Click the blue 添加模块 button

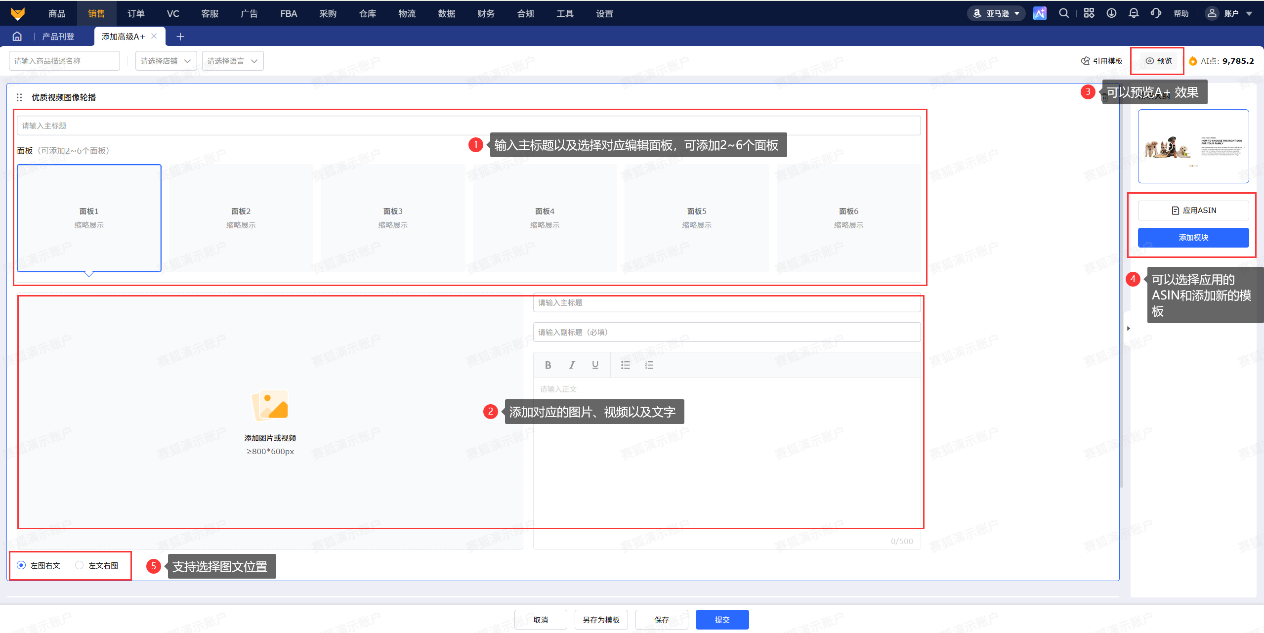(x=1193, y=238)
